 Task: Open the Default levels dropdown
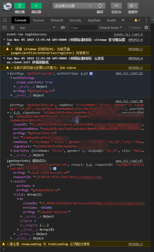point(111,28)
